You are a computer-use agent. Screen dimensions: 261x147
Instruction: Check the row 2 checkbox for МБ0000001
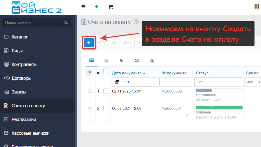(106, 108)
